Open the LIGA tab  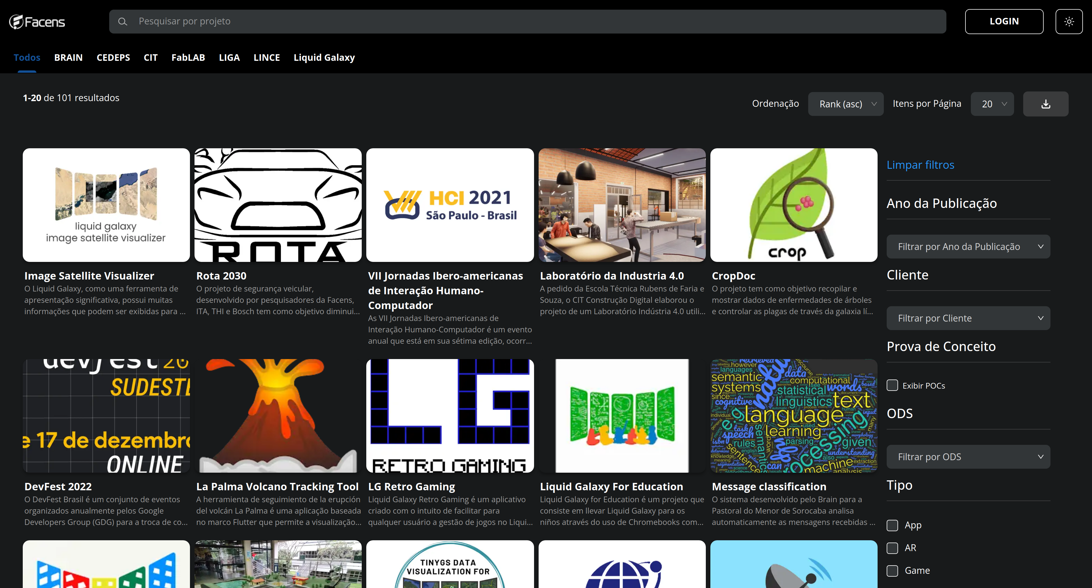coord(229,58)
